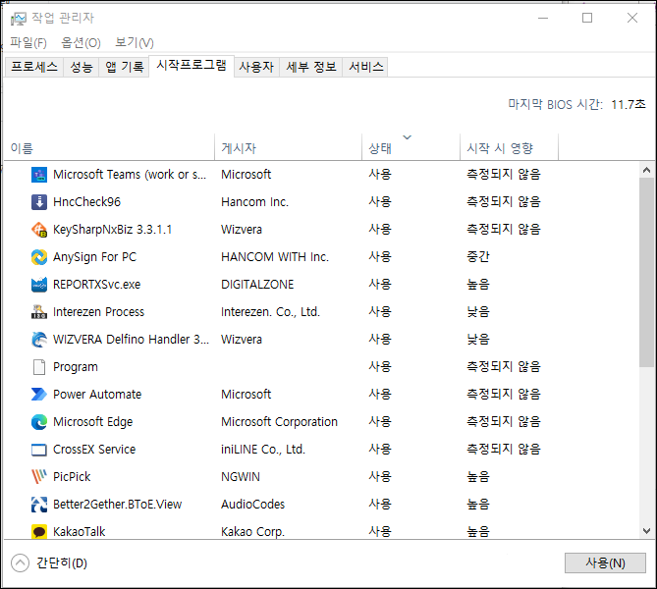This screenshot has width=657, height=589.
Task: Click the blank Program file icon
Action: point(39,367)
